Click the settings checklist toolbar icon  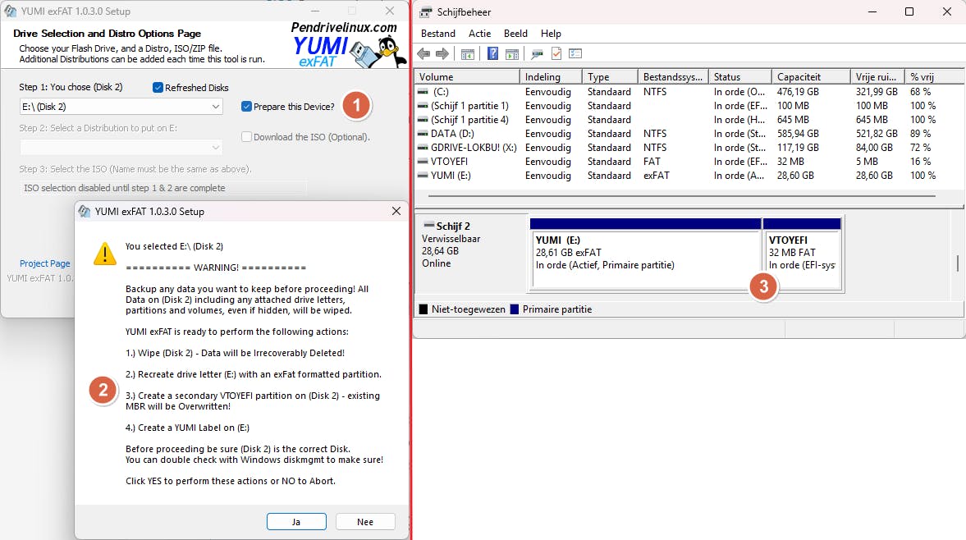click(575, 53)
